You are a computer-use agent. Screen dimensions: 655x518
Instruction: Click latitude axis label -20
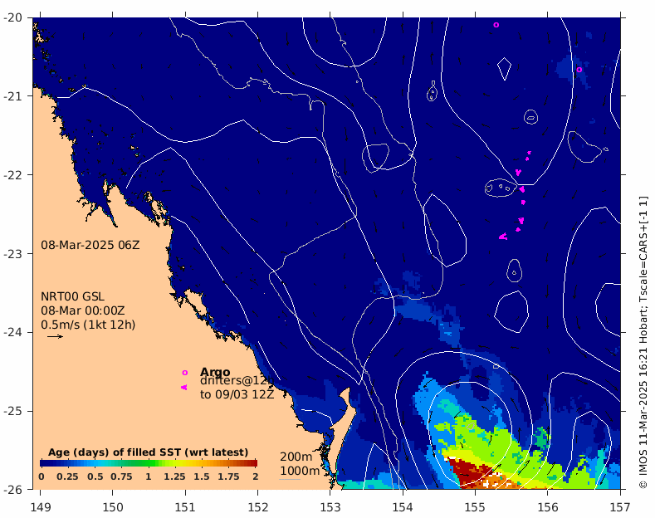(13, 17)
